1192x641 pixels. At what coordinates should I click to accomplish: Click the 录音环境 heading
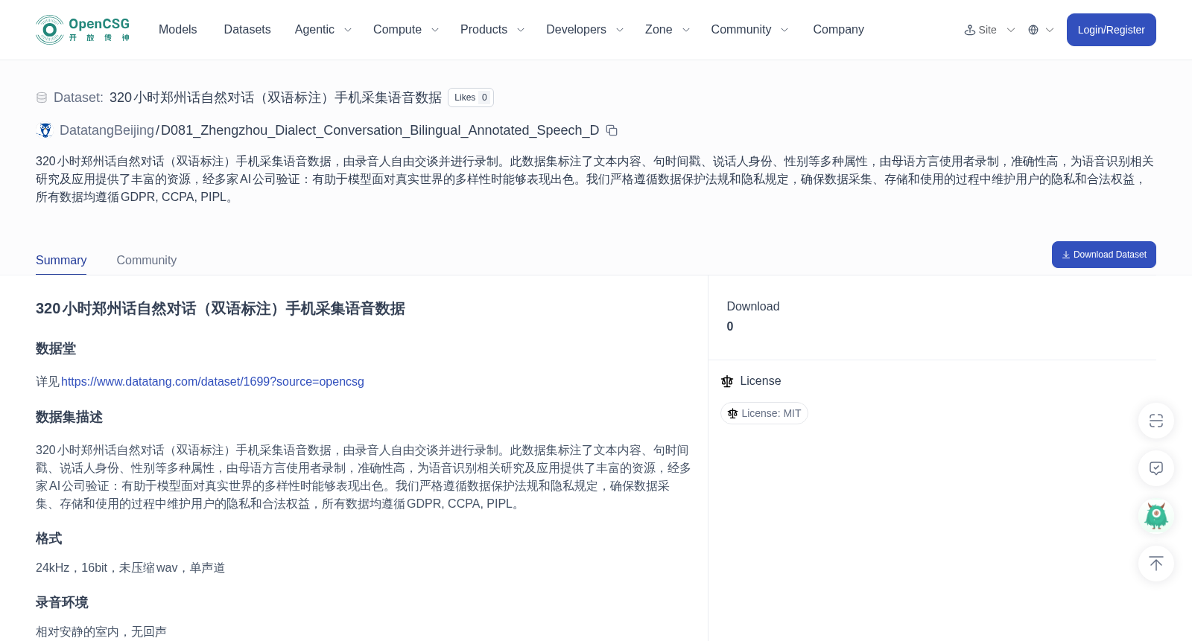62,602
